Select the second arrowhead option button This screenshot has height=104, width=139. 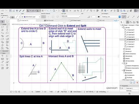129,17
